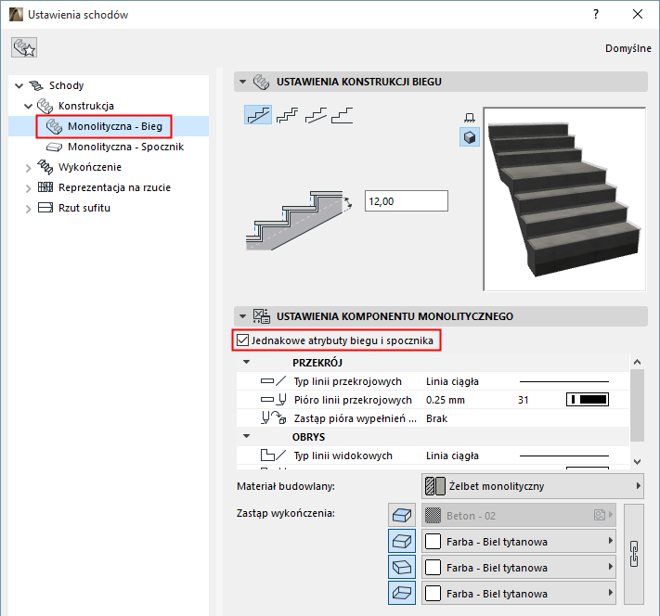Collapse the OBRYS group
The width and height of the screenshot is (660, 616).
click(x=247, y=436)
